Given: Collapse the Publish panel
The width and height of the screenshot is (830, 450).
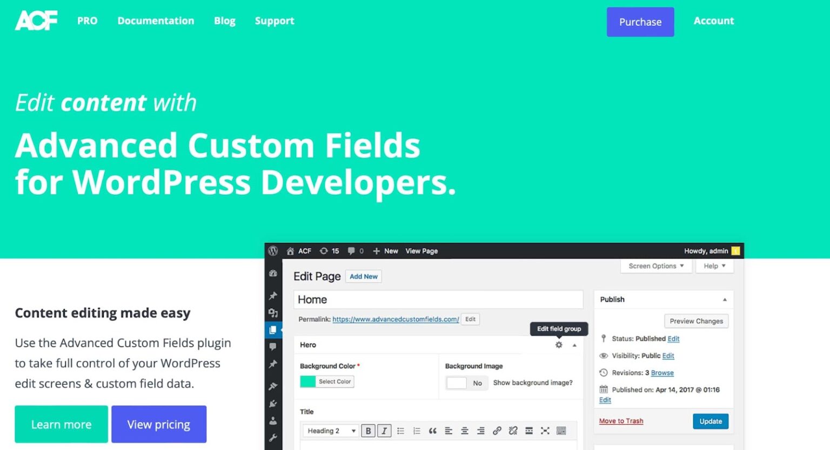Looking at the screenshot, I should [x=725, y=299].
